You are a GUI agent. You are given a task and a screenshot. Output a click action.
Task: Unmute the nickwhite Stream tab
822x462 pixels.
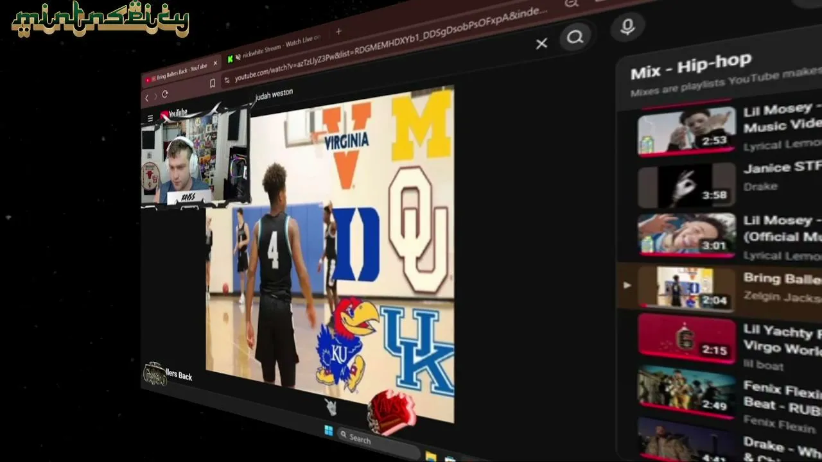tap(238, 57)
